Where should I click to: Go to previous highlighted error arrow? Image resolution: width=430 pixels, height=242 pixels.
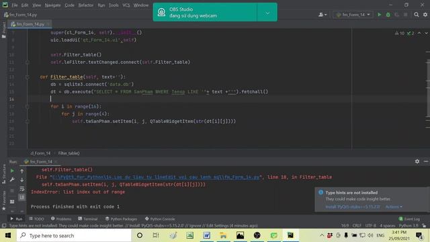(x=419, y=33)
